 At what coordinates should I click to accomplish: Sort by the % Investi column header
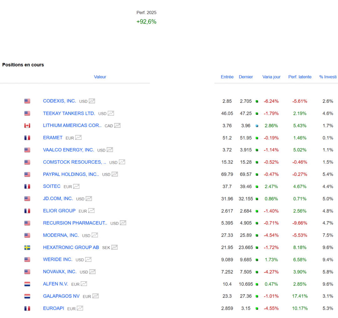pyautogui.click(x=328, y=77)
